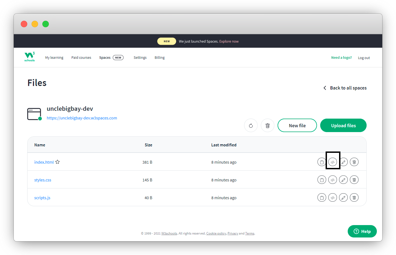Click Log out
396x255 pixels.
[x=364, y=58]
